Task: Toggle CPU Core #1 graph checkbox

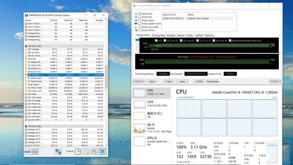Action: [x=165, y=41]
